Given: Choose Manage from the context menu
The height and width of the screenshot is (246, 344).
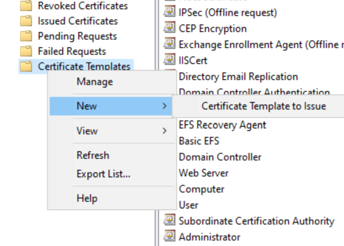Looking at the screenshot, I should click(112, 82).
